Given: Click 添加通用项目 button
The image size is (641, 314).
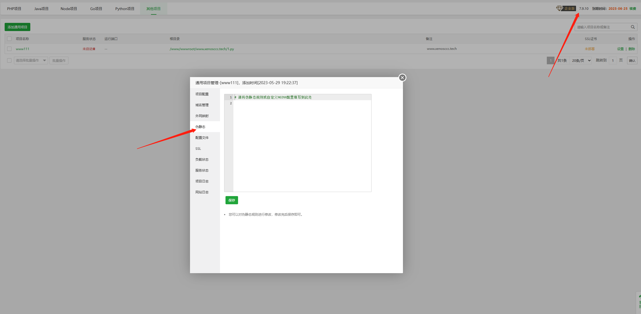Looking at the screenshot, I should (17, 27).
